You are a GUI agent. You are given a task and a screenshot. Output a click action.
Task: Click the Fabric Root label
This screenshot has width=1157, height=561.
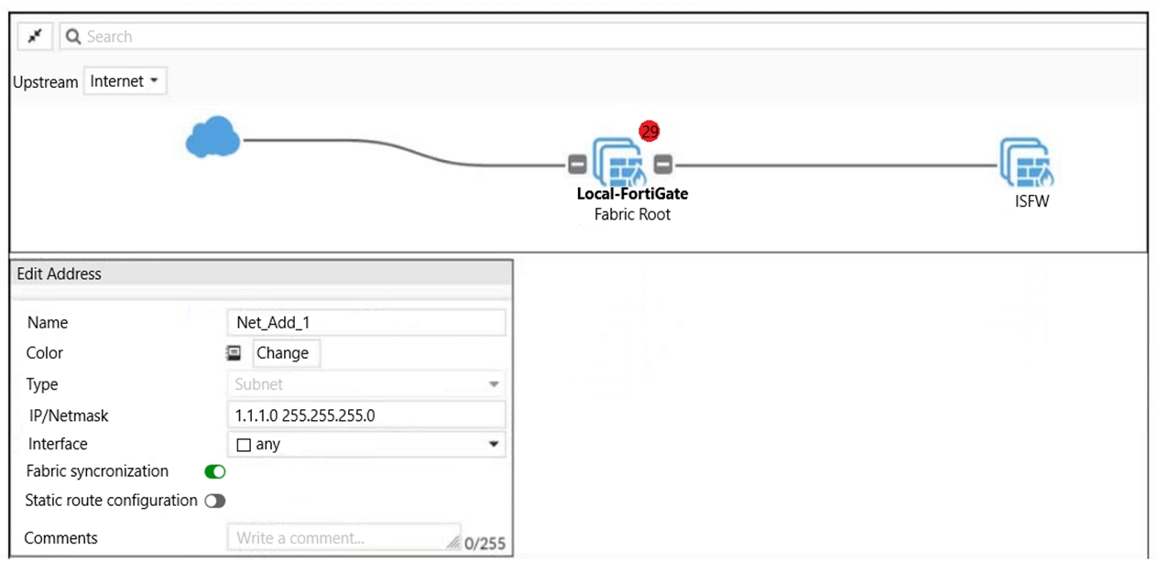[632, 215]
